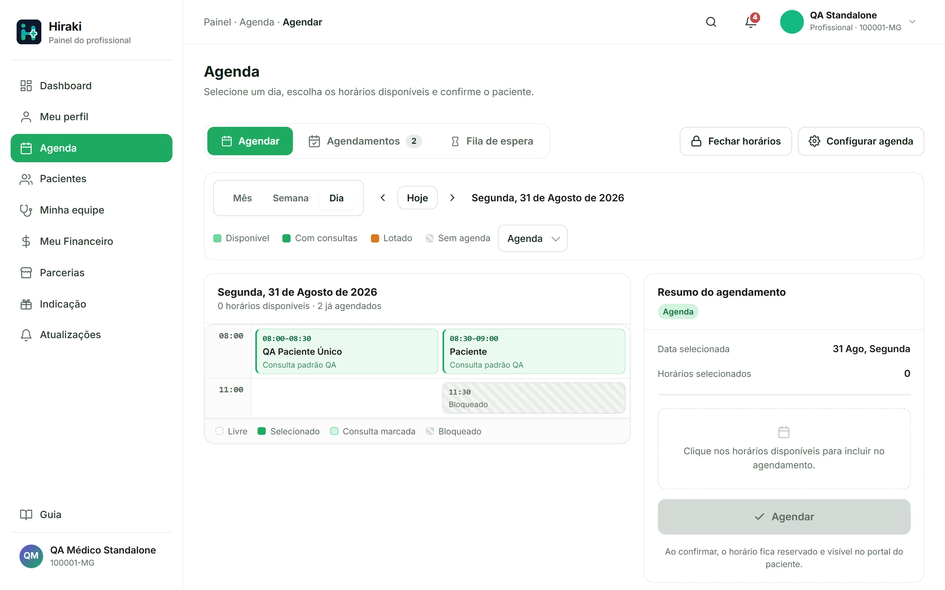The width and height of the screenshot is (945, 590).
Task: Click the Hiraki logo icon
Action: point(28,32)
